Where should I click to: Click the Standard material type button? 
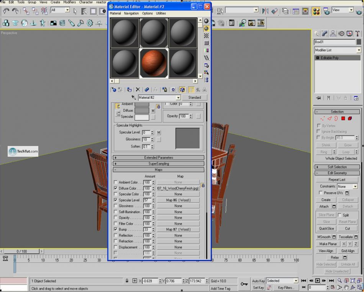[195, 97]
